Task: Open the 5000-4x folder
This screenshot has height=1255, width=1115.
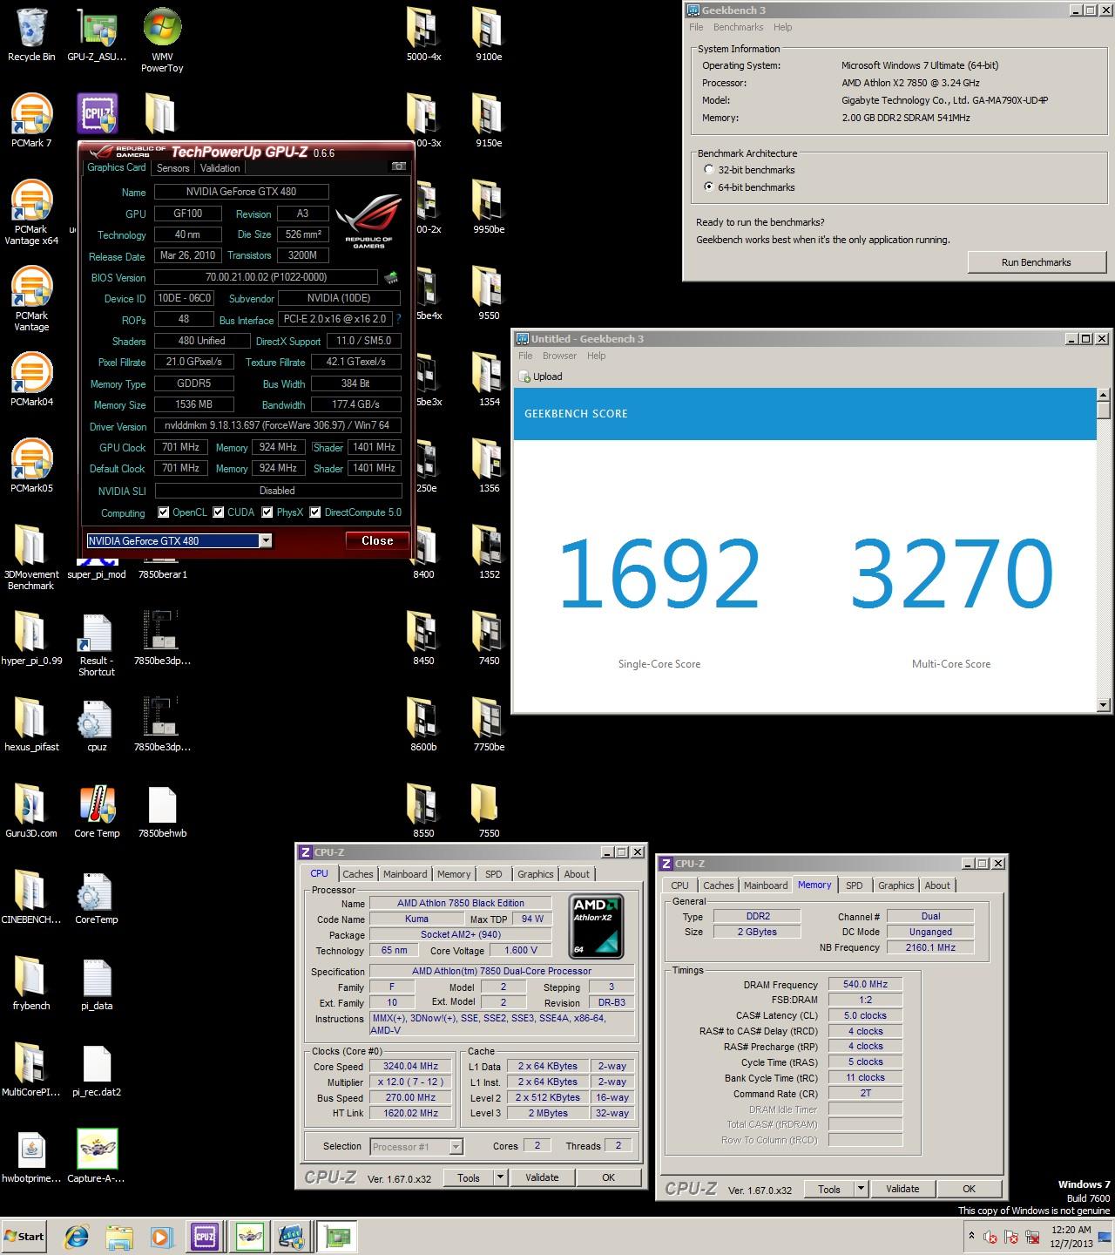Action: pos(423,35)
